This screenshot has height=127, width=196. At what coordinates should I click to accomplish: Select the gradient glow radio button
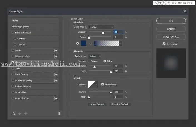point(91,43)
